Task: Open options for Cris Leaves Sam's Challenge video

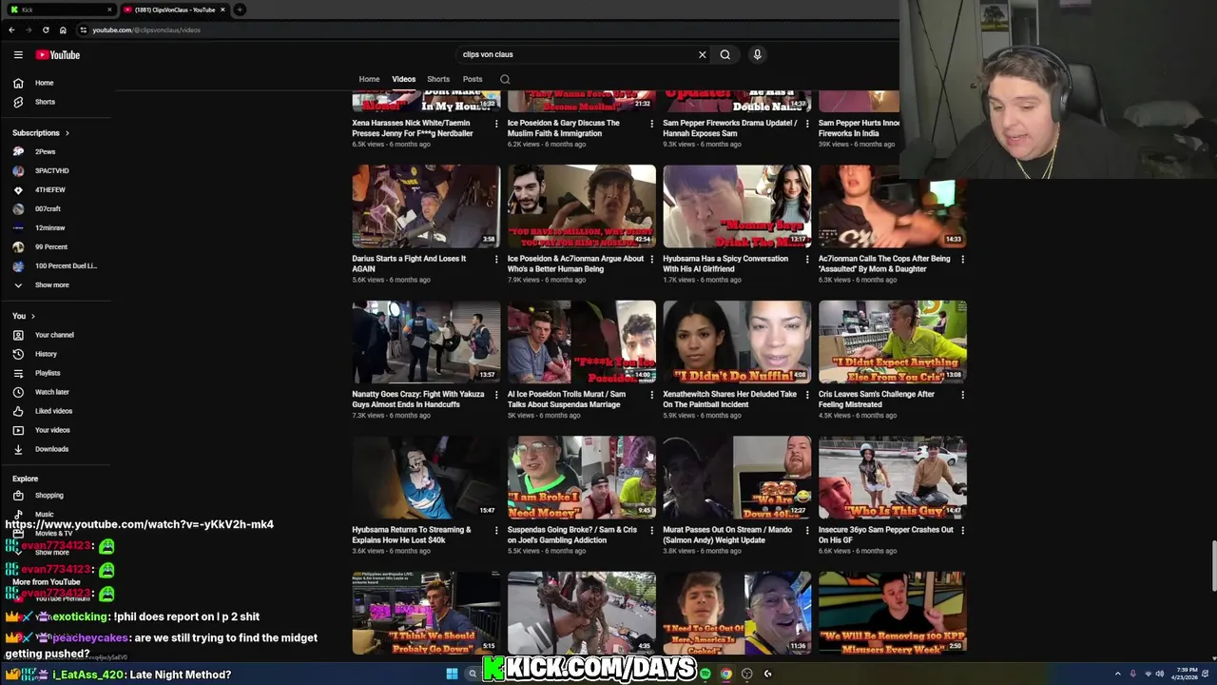Action: pos(963,395)
